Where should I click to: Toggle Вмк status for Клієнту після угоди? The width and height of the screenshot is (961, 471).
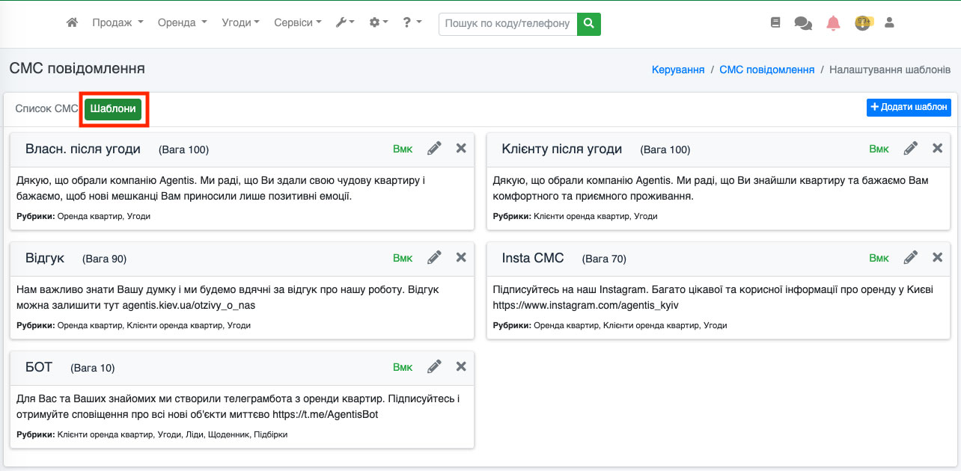(879, 149)
